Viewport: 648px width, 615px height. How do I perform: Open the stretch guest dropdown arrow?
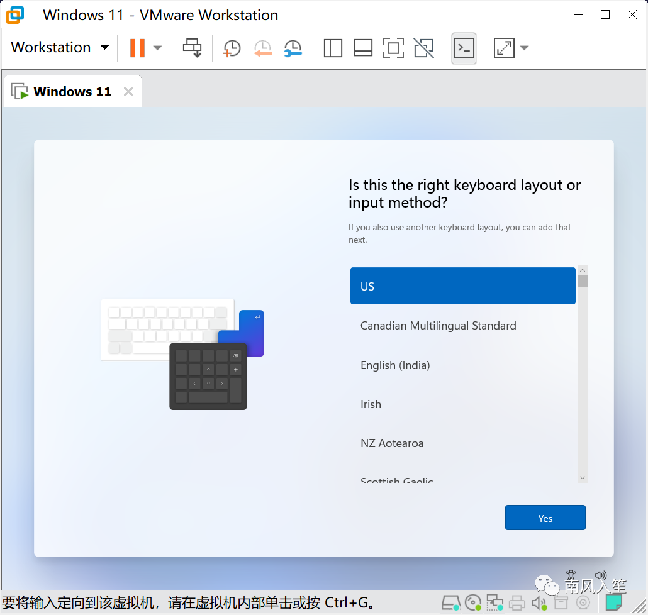tap(524, 48)
